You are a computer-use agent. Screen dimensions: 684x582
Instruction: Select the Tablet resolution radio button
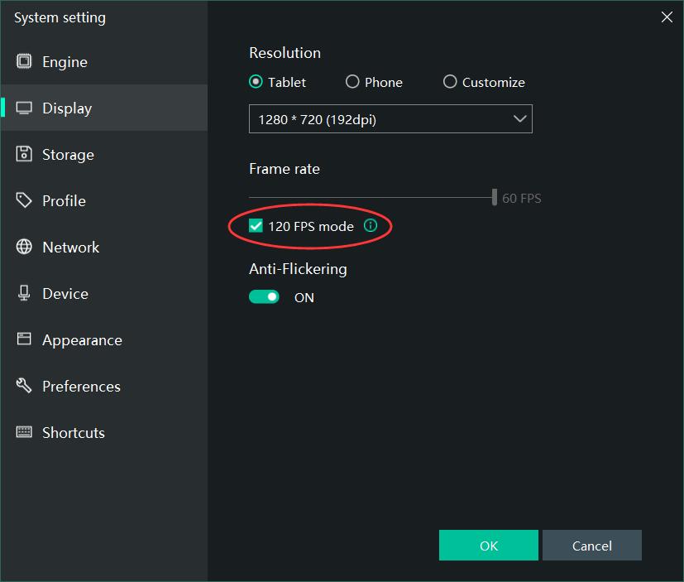pyautogui.click(x=256, y=82)
